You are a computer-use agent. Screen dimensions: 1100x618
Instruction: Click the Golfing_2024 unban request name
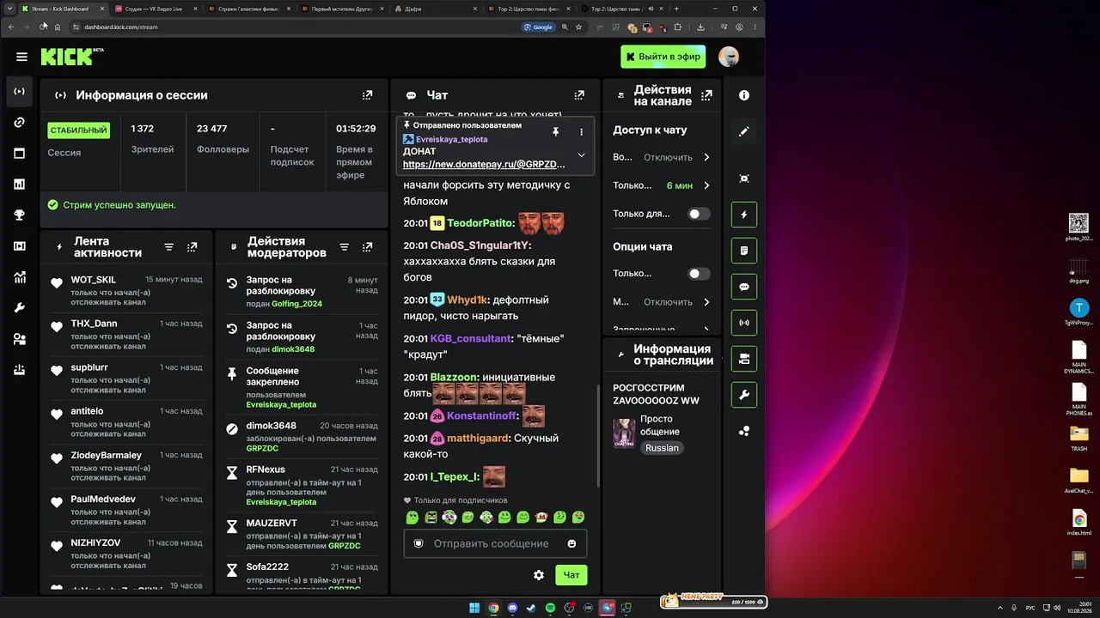pos(296,304)
